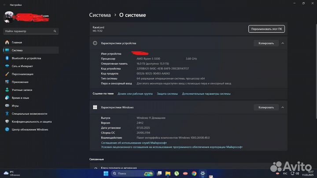Viewport: 317px width, 178px height.
Task: Launch Google Chrome from the taskbar
Action: [194, 174]
